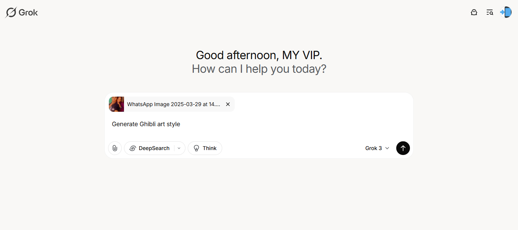The image size is (518, 230).
Task: Click the DeepSearch swirl icon
Action: point(133,148)
